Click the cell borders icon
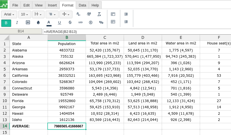This screenshot has height=135, width=231. (x=28, y=23)
